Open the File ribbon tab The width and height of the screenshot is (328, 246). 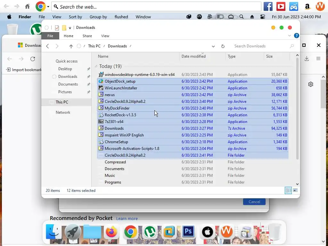[50, 36]
